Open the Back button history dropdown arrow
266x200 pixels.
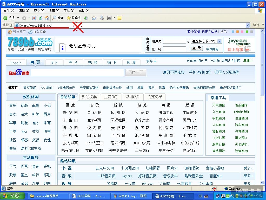pos(18,18)
